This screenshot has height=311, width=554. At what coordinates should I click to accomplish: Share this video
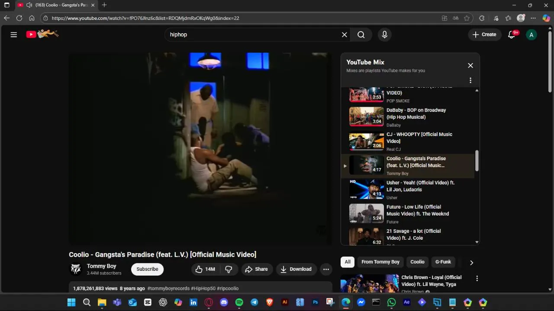257,269
